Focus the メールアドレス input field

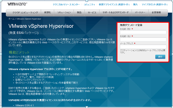(x=143, y=46)
